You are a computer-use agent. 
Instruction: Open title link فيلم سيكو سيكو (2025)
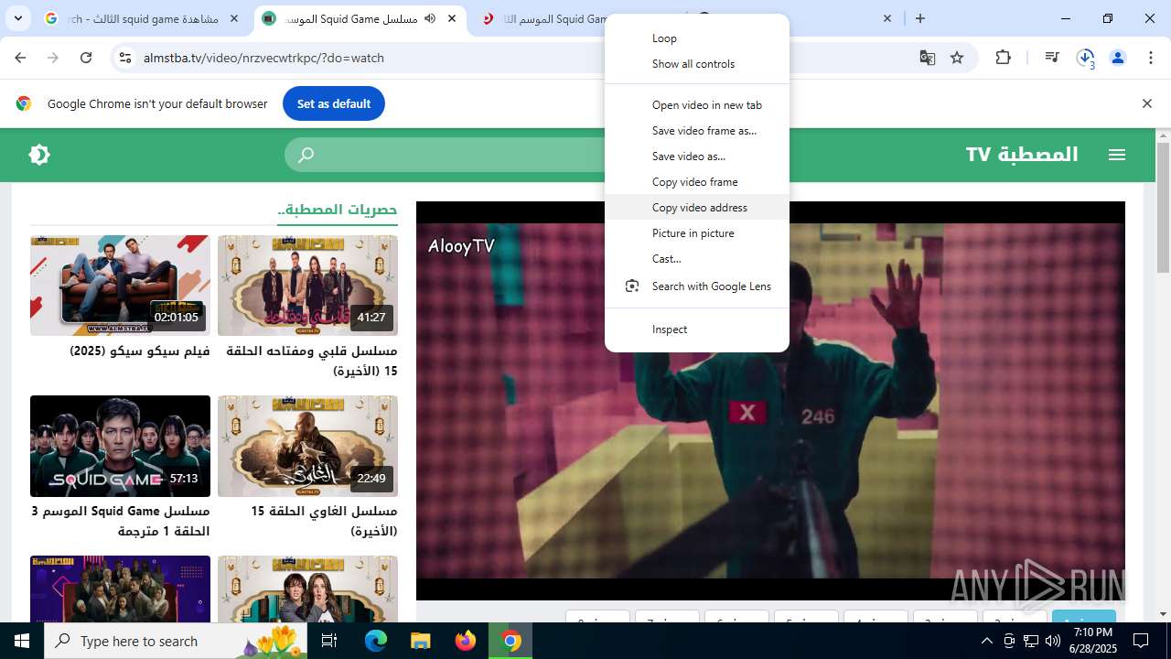pyautogui.click(x=140, y=351)
